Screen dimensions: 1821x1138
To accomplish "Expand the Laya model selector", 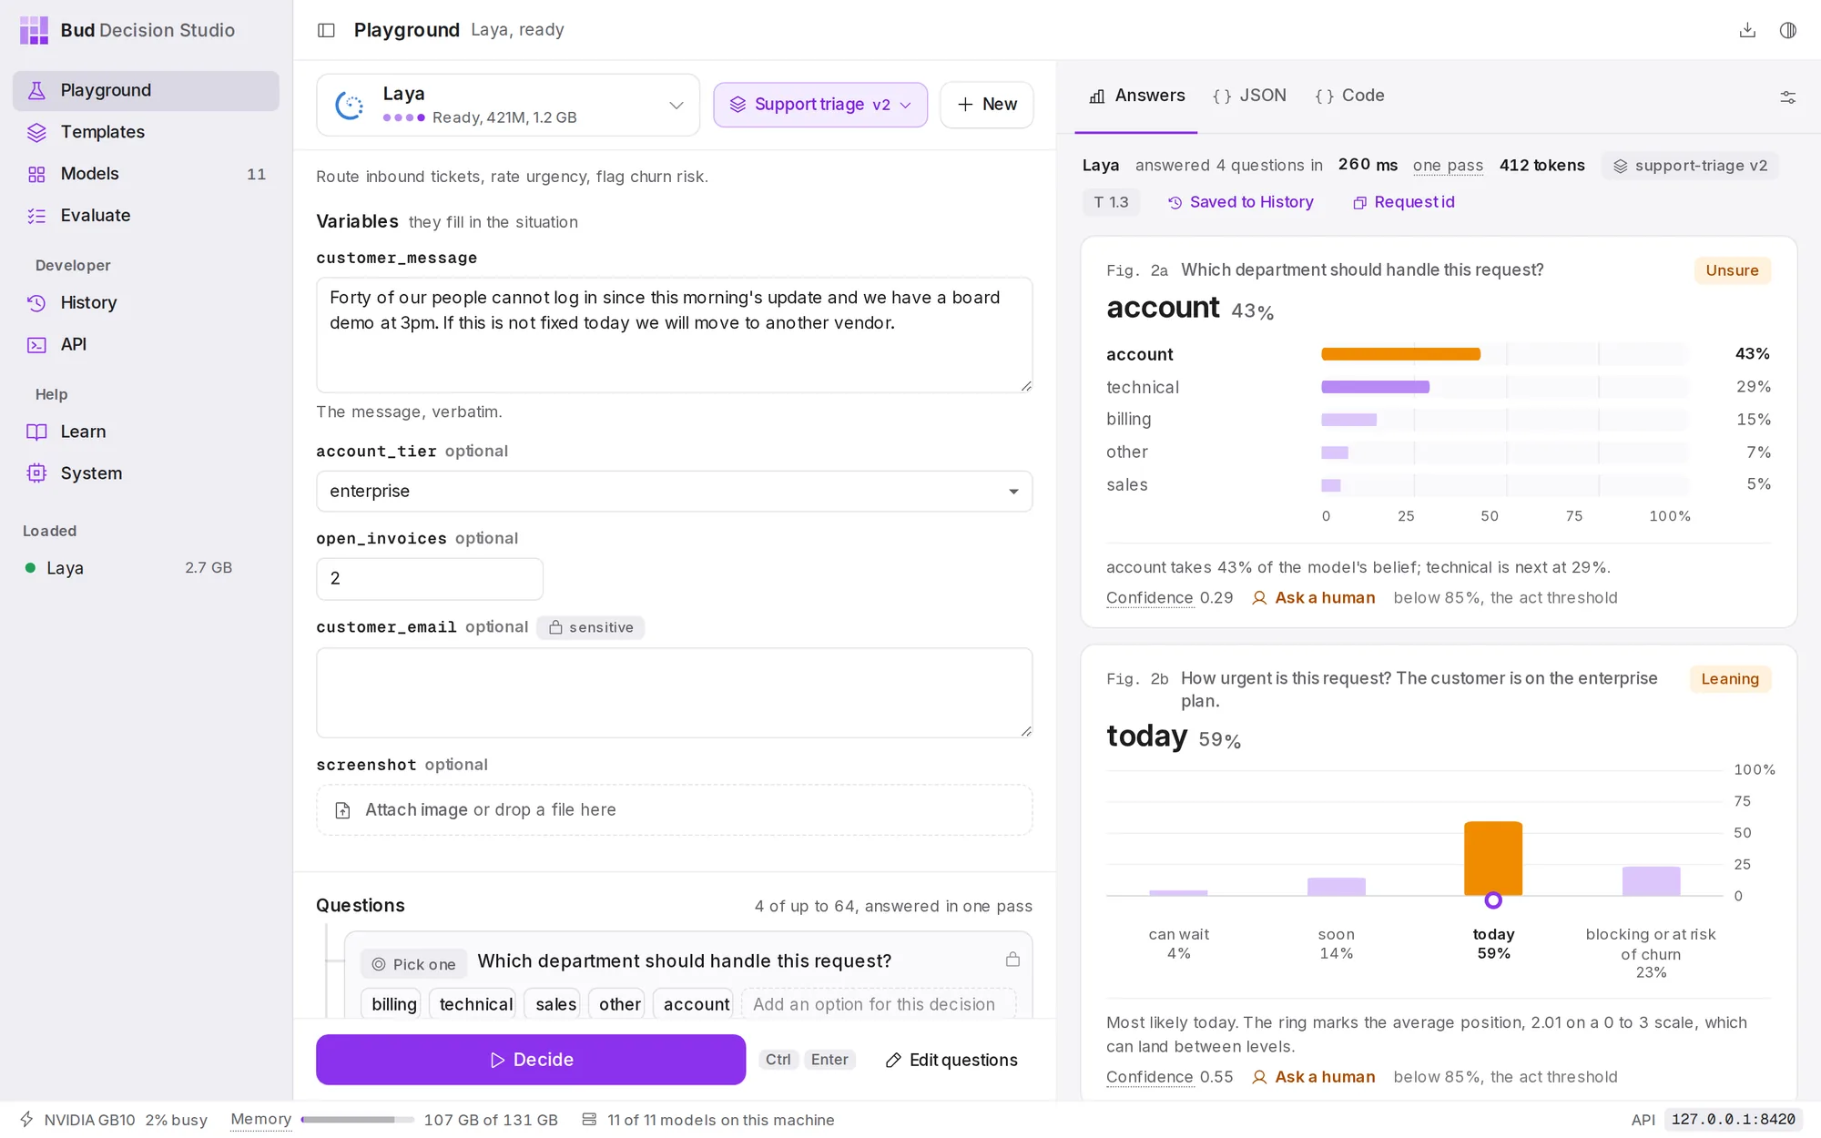I will coord(508,105).
